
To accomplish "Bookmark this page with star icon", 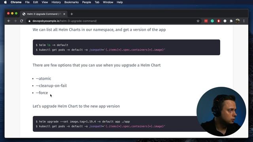I will (x=198, y=21).
